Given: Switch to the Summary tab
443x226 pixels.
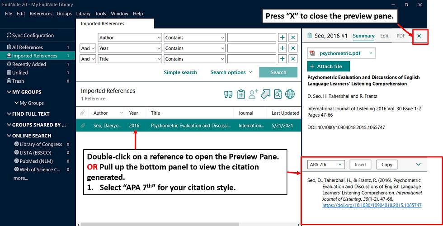Looking at the screenshot, I should point(363,36).
